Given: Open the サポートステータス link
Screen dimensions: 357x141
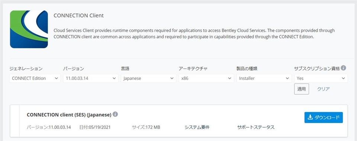Looking at the screenshot, I should pyautogui.click(x=256, y=127).
